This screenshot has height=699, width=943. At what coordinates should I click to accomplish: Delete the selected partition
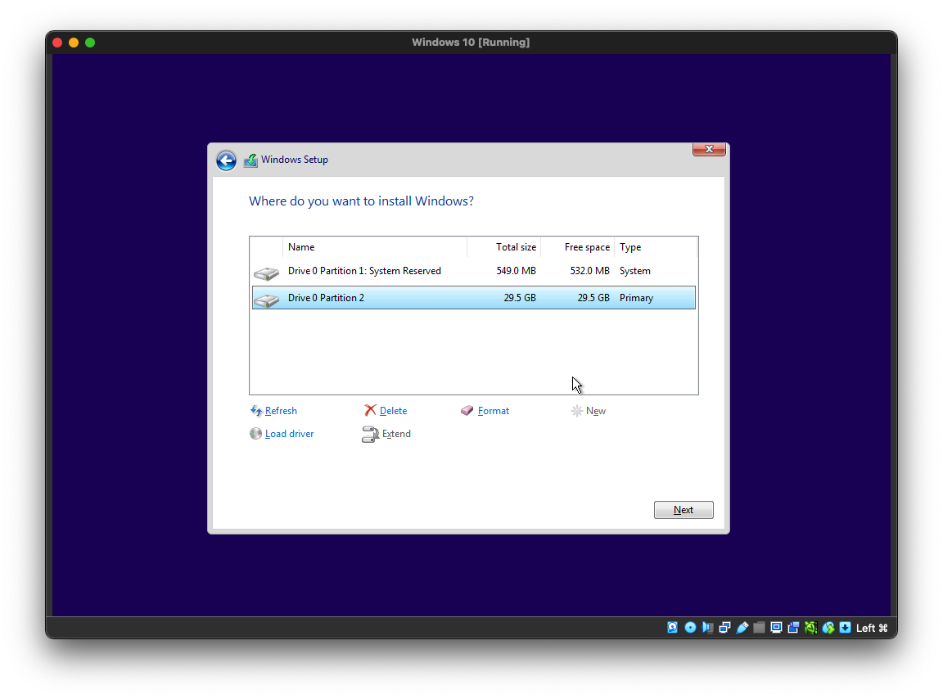click(392, 411)
